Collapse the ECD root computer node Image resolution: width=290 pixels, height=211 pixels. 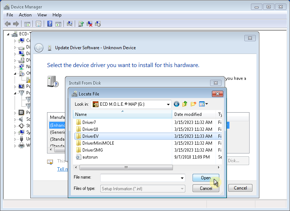coord(8,34)
